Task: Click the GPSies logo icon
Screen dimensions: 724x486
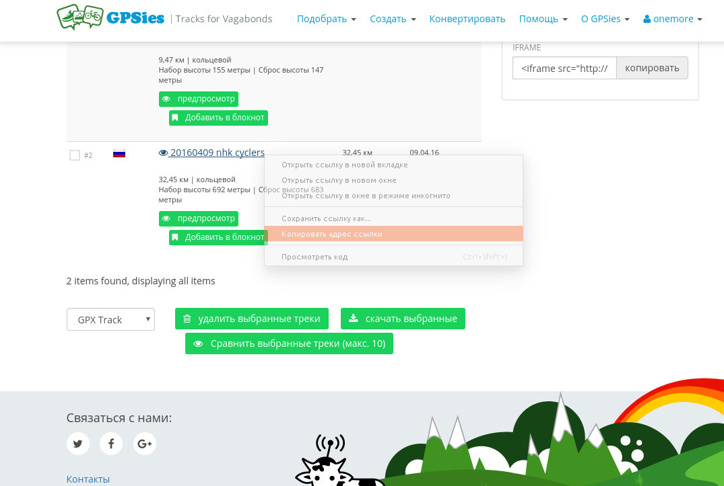Action: [79, 17]
